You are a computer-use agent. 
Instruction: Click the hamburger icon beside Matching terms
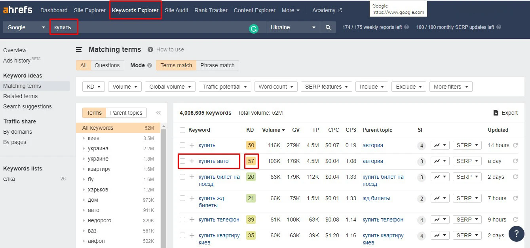79,49
